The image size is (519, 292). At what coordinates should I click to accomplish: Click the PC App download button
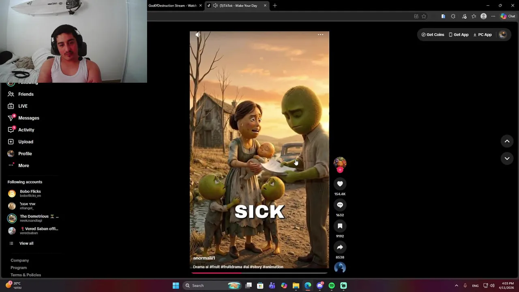483,35
